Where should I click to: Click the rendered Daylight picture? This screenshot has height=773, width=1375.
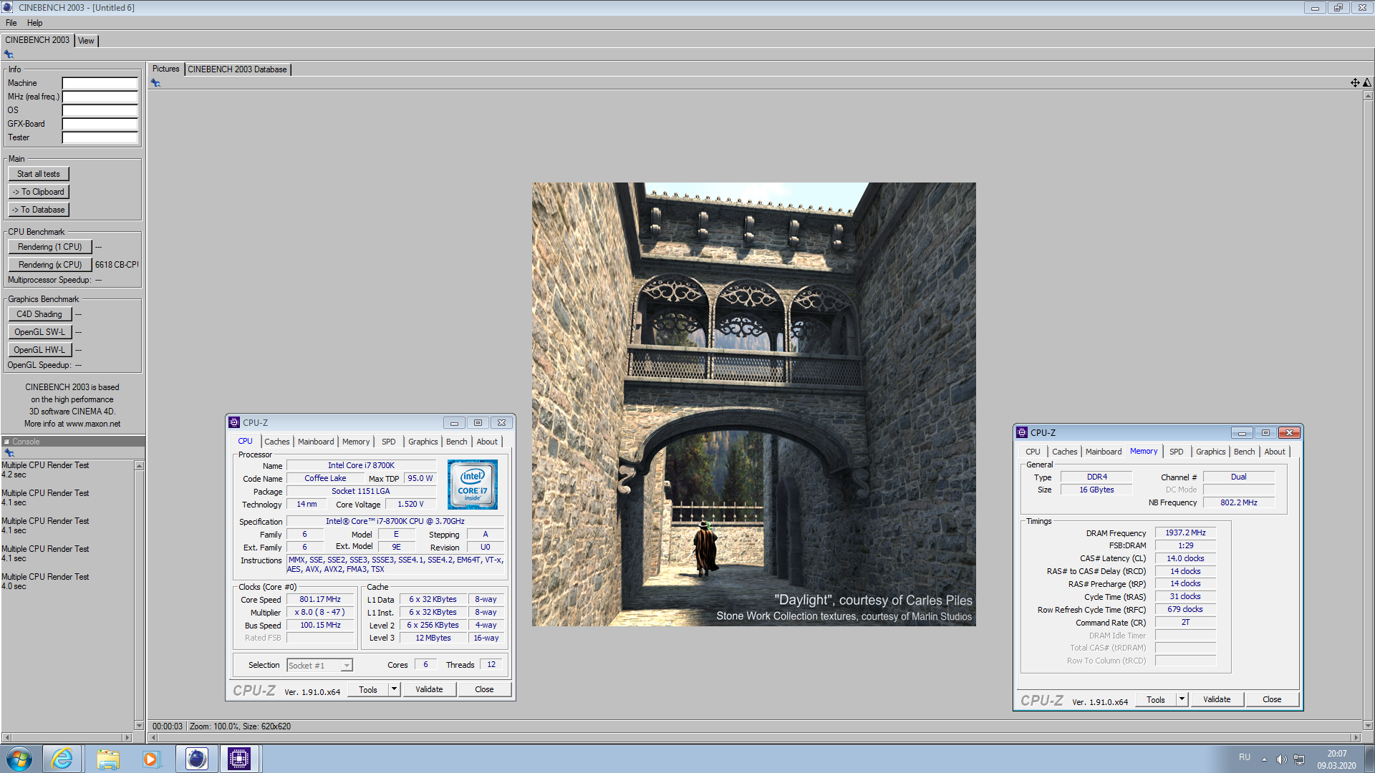point(753,404)
